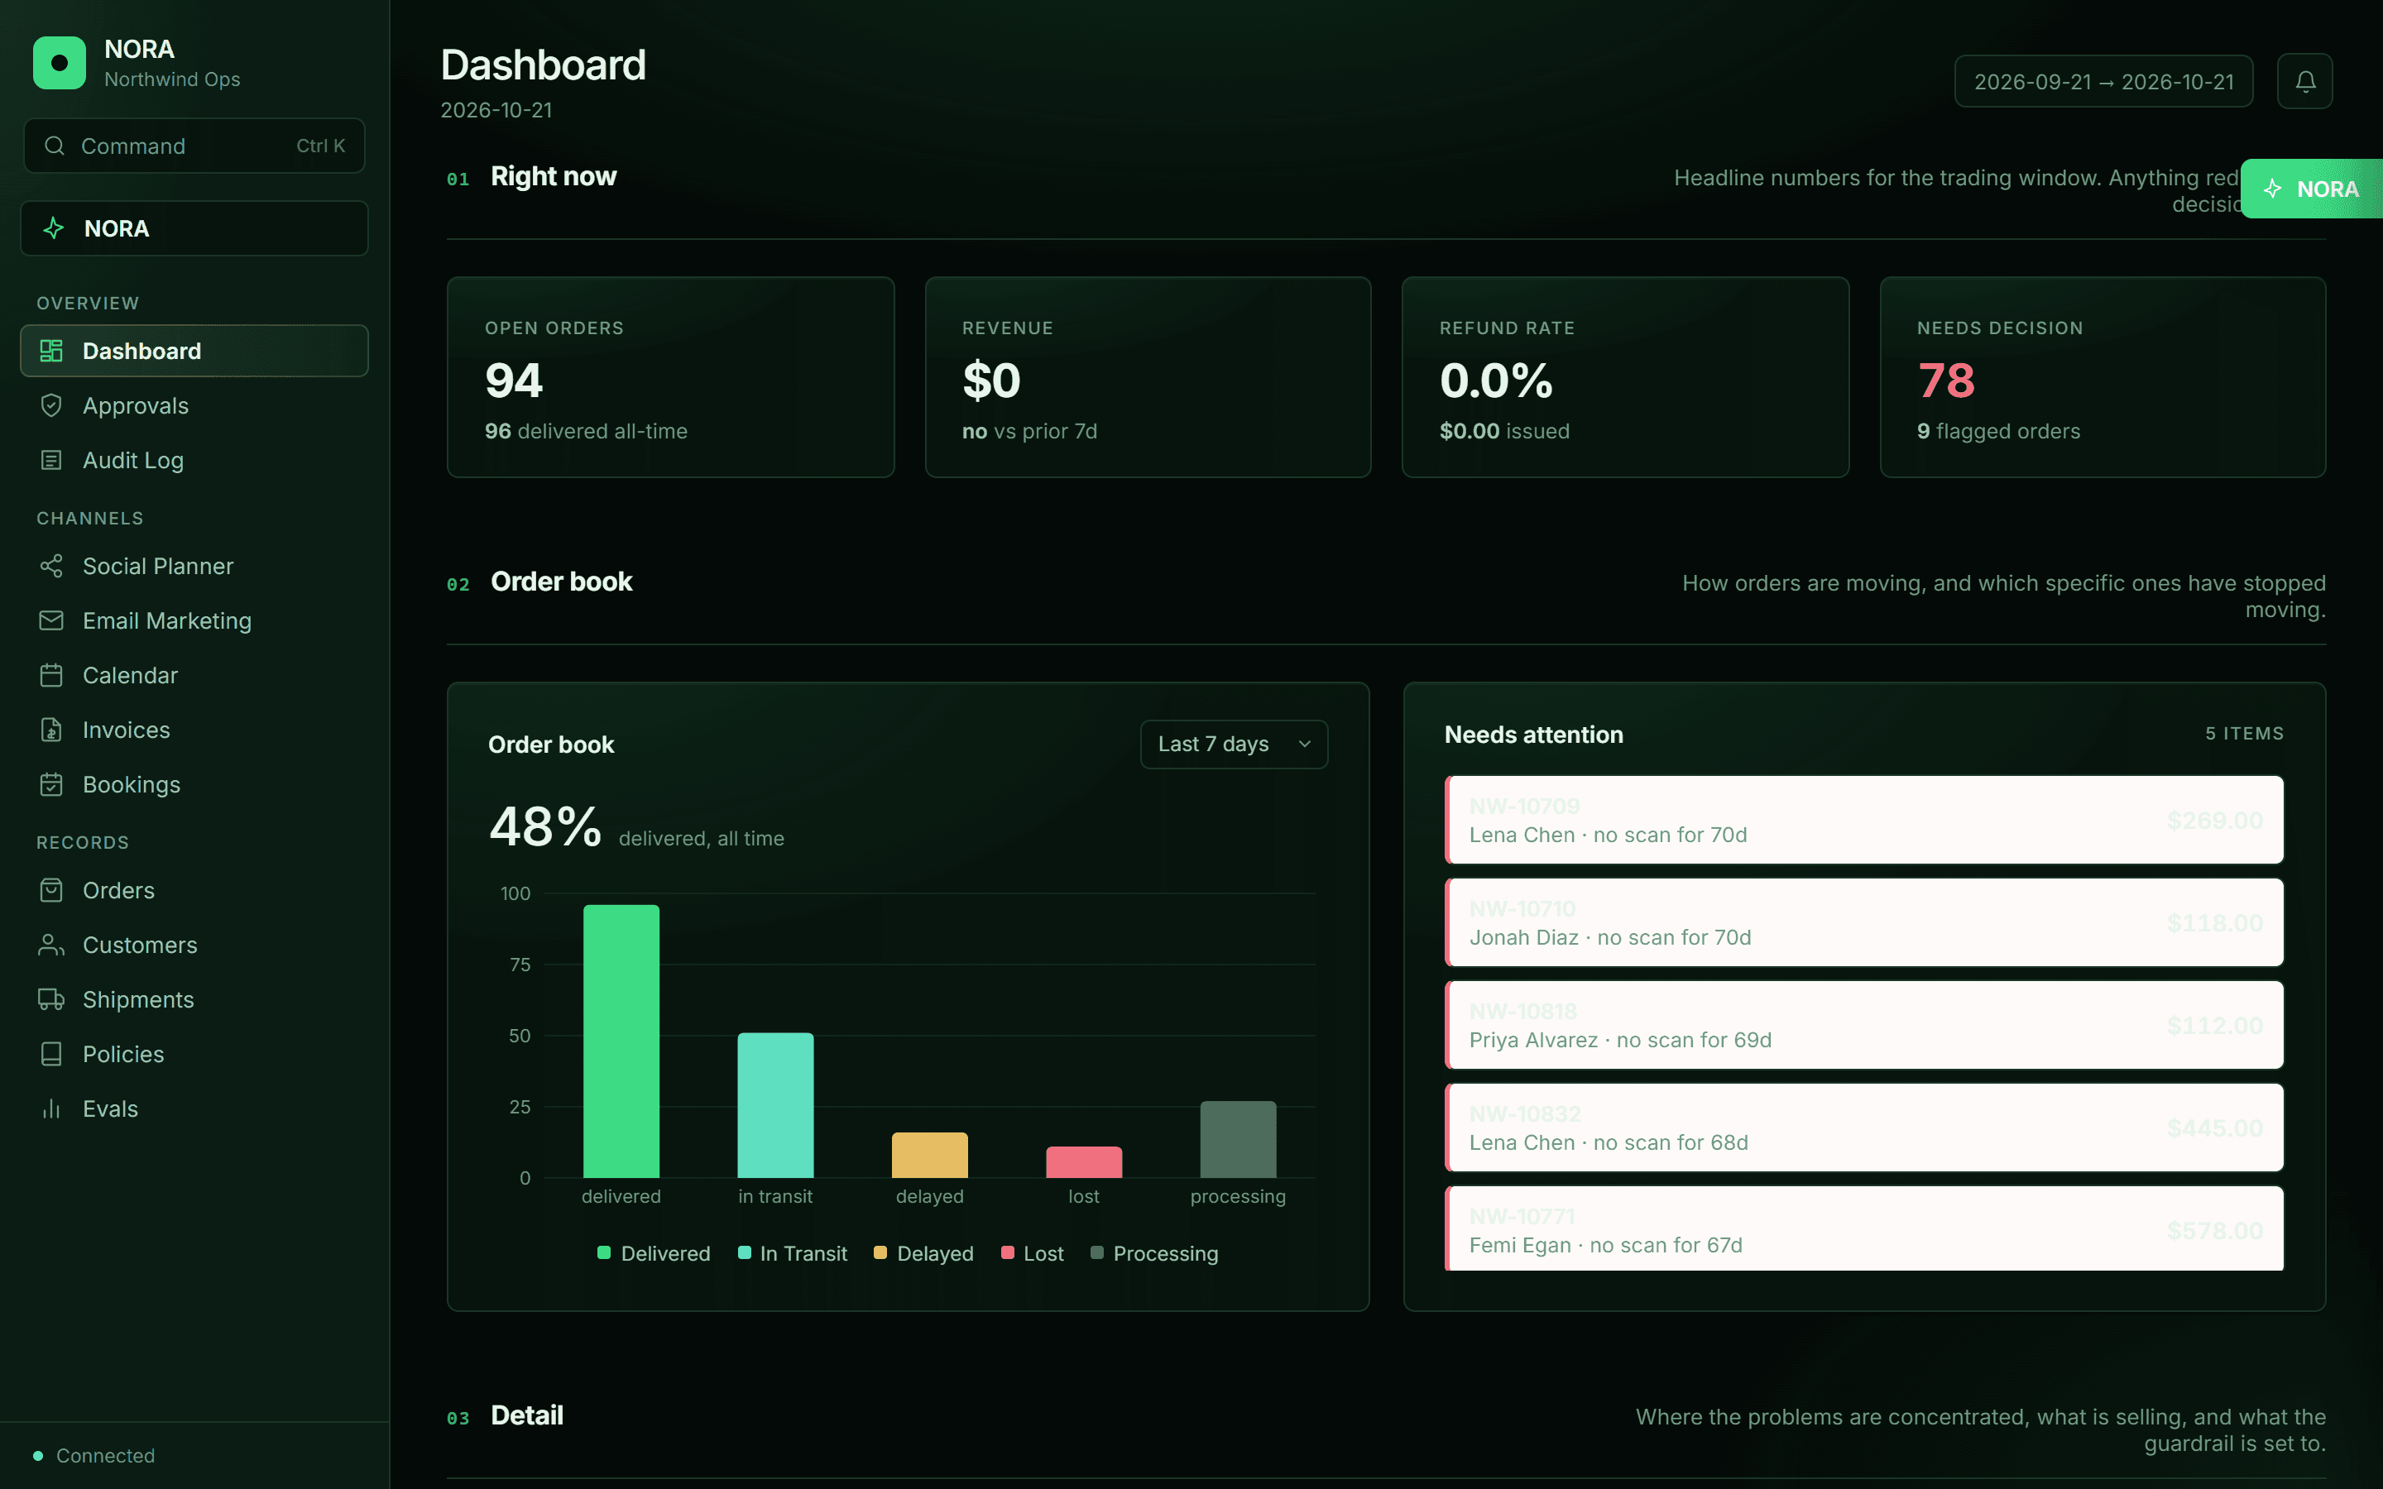The width and height of the screenshot is (2383, 1489).
Task: Click the delivered bar in the chart
Action: coord(621,1041)
